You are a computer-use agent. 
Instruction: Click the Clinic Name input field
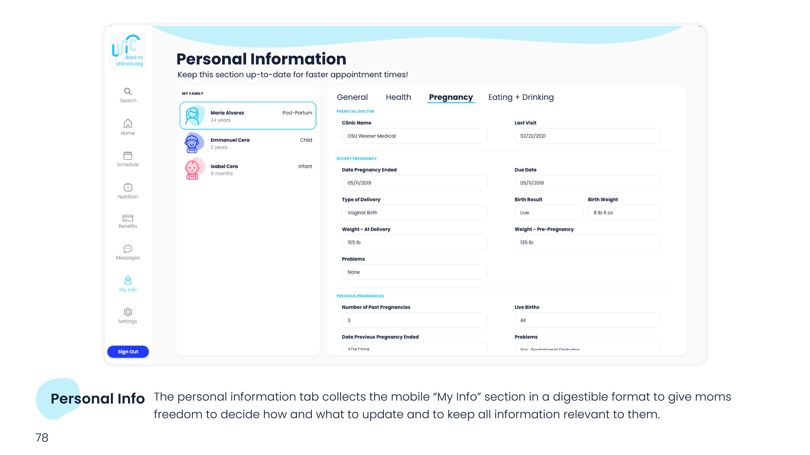click(x=414, y=136)
